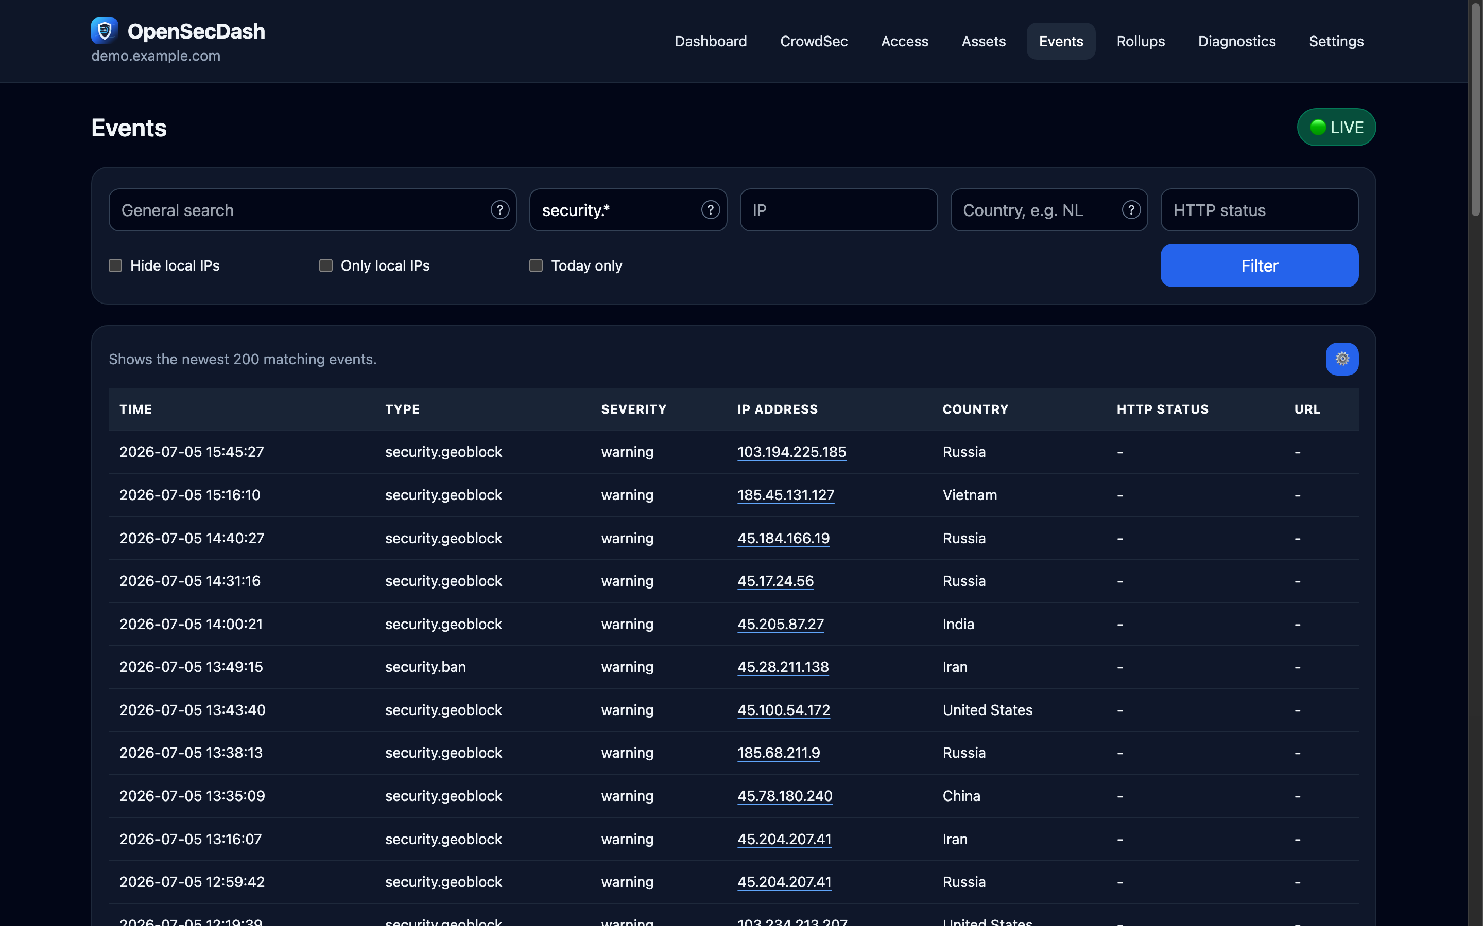
Task: Switch to Access section
Action: [x=905, y=41]
